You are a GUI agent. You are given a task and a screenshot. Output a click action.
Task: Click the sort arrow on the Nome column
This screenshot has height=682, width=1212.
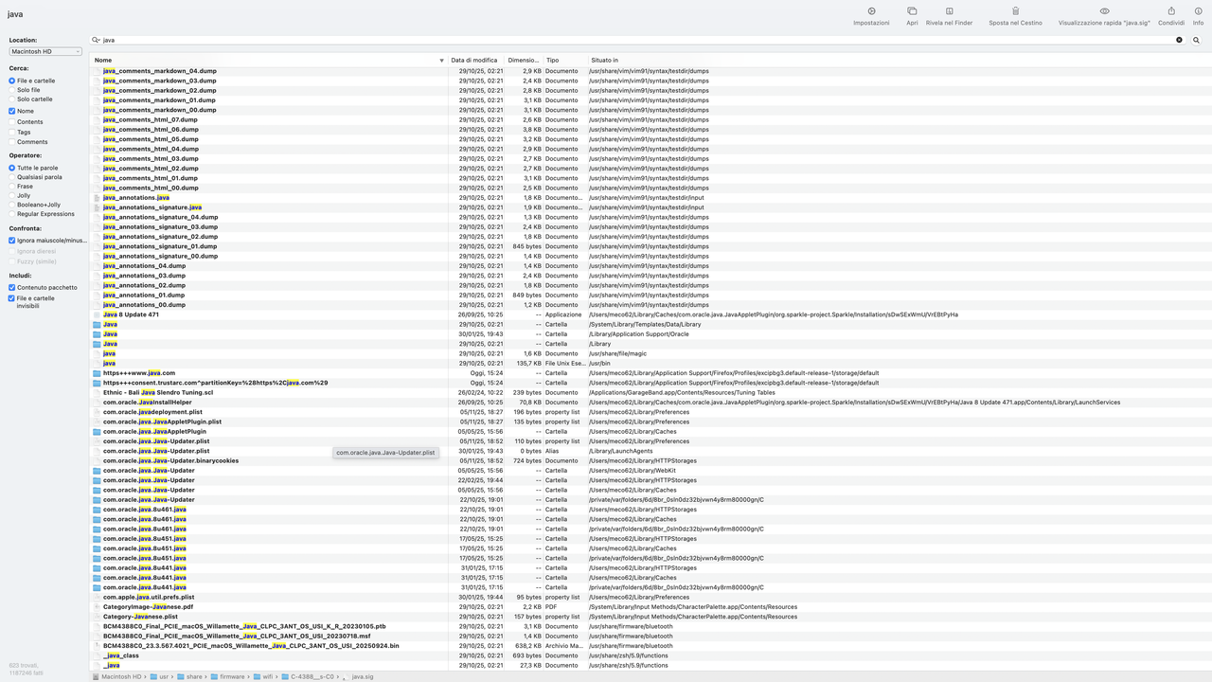(x=441, y=60)
